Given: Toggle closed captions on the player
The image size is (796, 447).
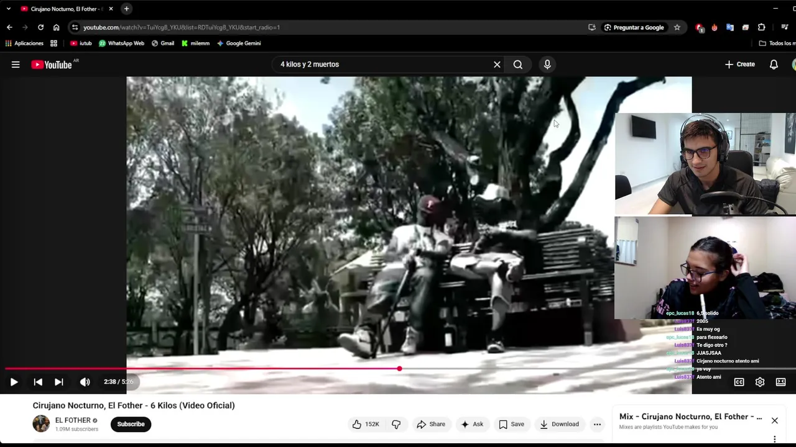Looking at the screenshot, I should 739,382.
